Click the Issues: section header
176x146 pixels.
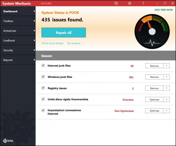(47, 56)
